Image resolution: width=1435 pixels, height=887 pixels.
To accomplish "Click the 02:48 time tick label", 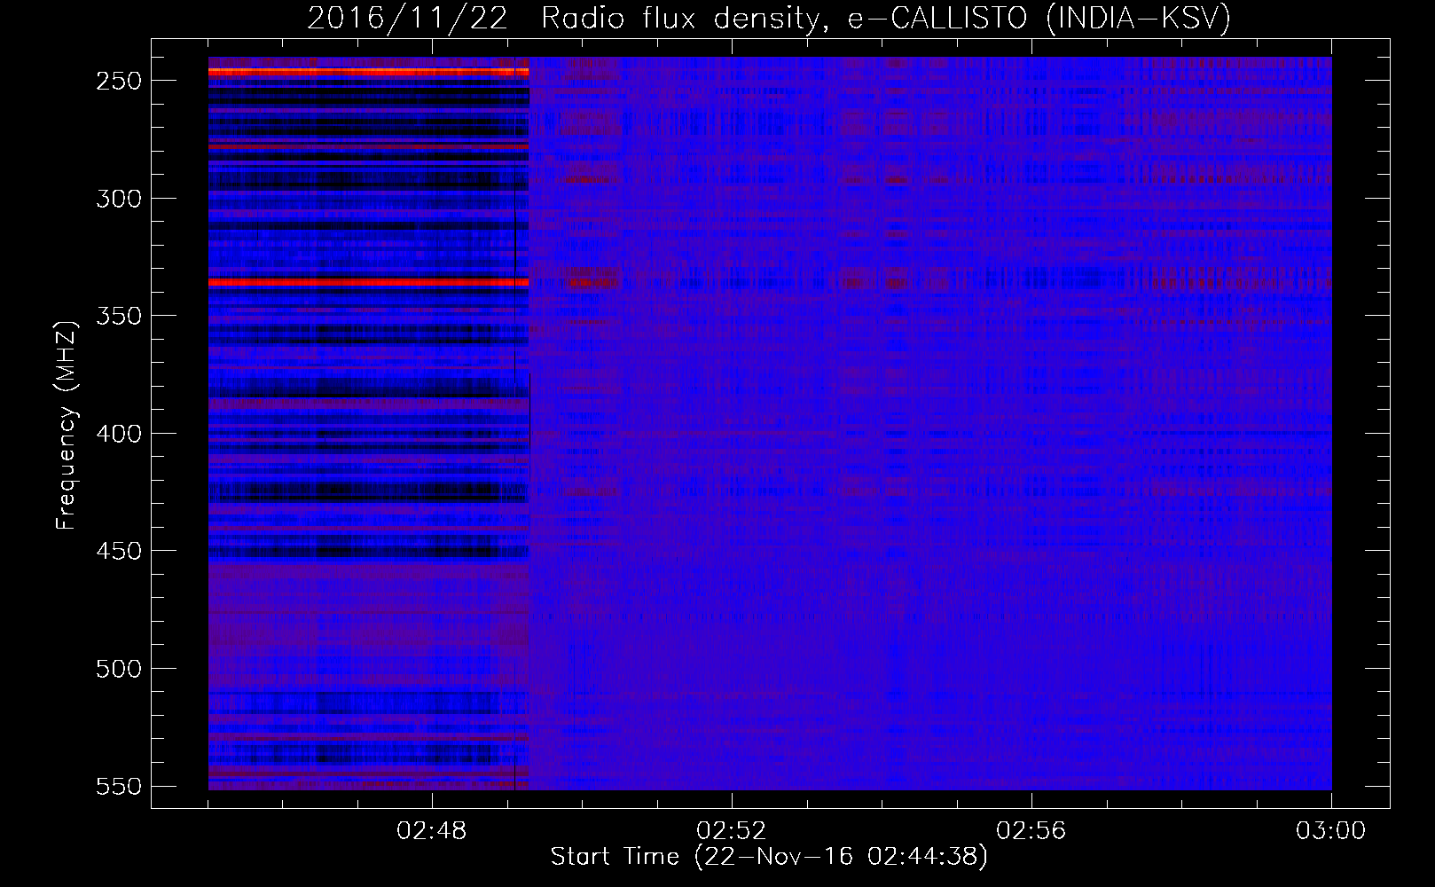I will [x=432, y=831].
